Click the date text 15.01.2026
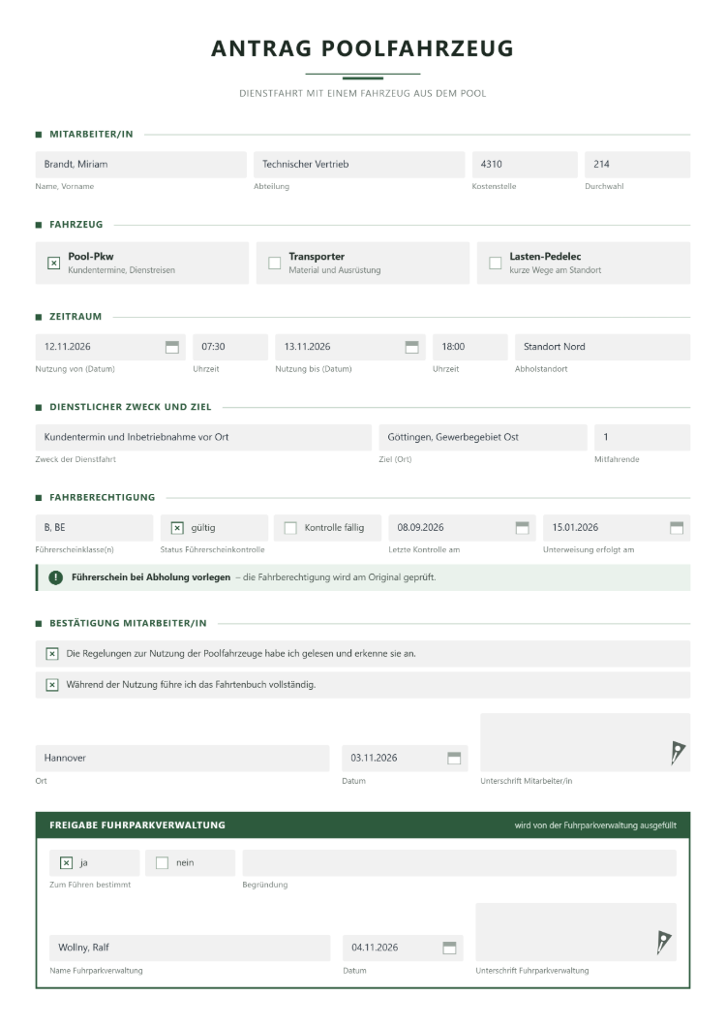The image size is (726, 1027). 575,528
